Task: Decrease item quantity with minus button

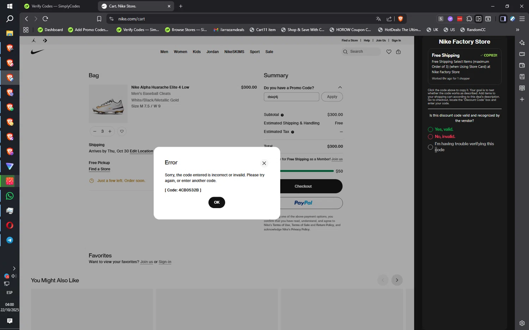Action: click(x=95, y=131)
